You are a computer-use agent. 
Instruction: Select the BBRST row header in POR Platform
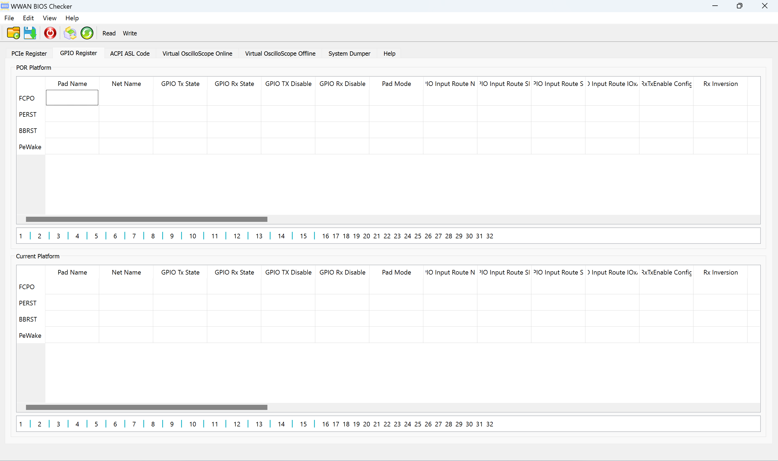pos(31,131)
